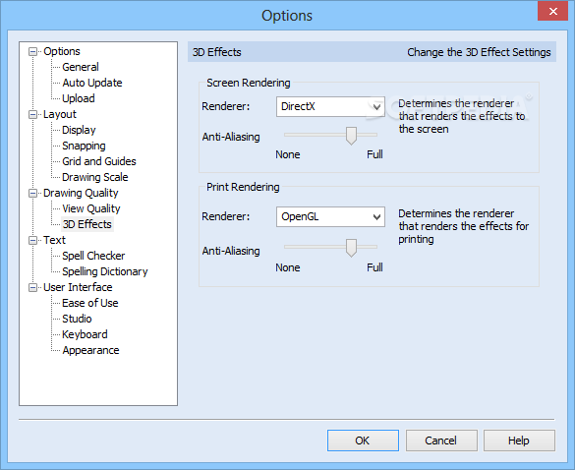
Task: Confirm settings with OK button
Action: point(363,441)
